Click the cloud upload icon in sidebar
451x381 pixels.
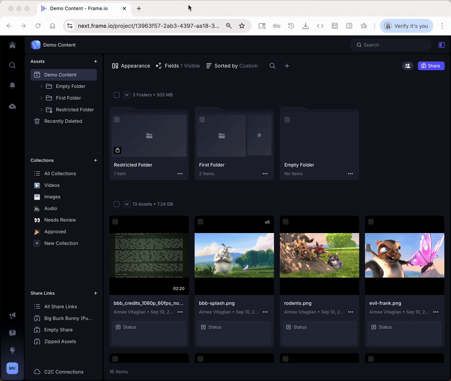click(x=12, y=106)
